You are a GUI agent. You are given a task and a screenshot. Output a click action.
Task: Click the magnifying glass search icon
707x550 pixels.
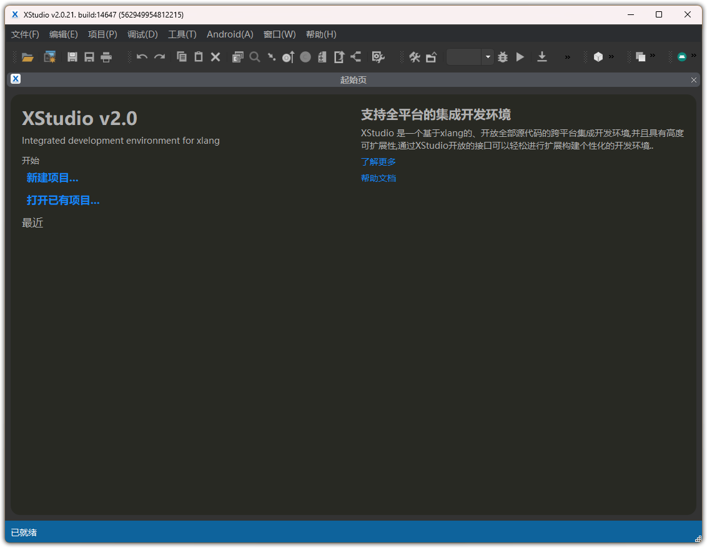[x=255, y=57]
